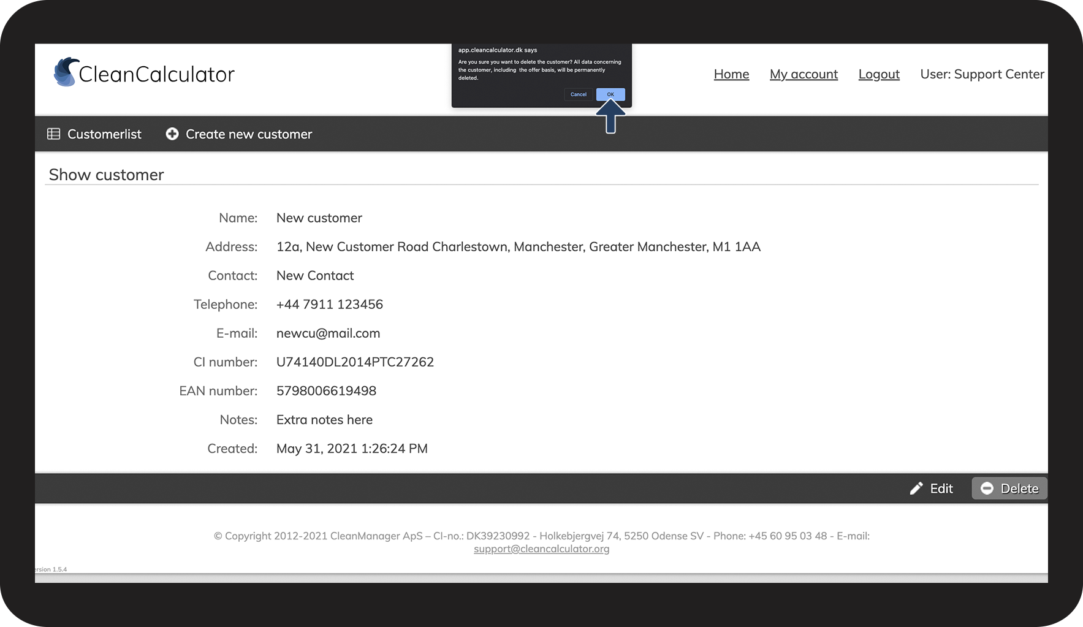Open the support@cleancalculator.org email link

[541, 549]
